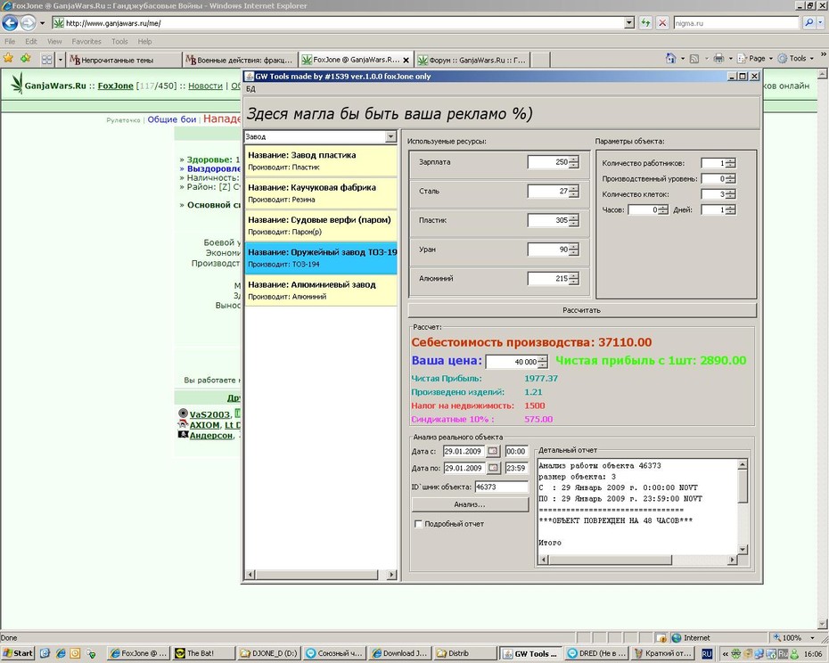Expand the address bar URL dropdown

629,23
